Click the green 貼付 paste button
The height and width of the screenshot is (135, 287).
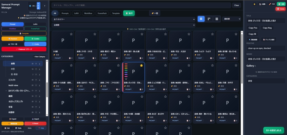pyautogui.click(x=129, y=13)
